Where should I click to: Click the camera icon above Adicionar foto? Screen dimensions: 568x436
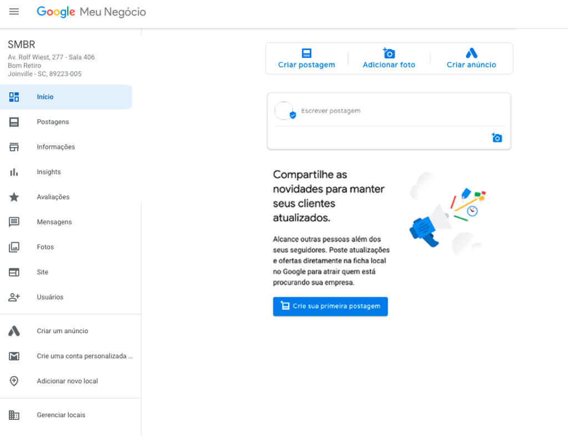[x=389, y=53]
